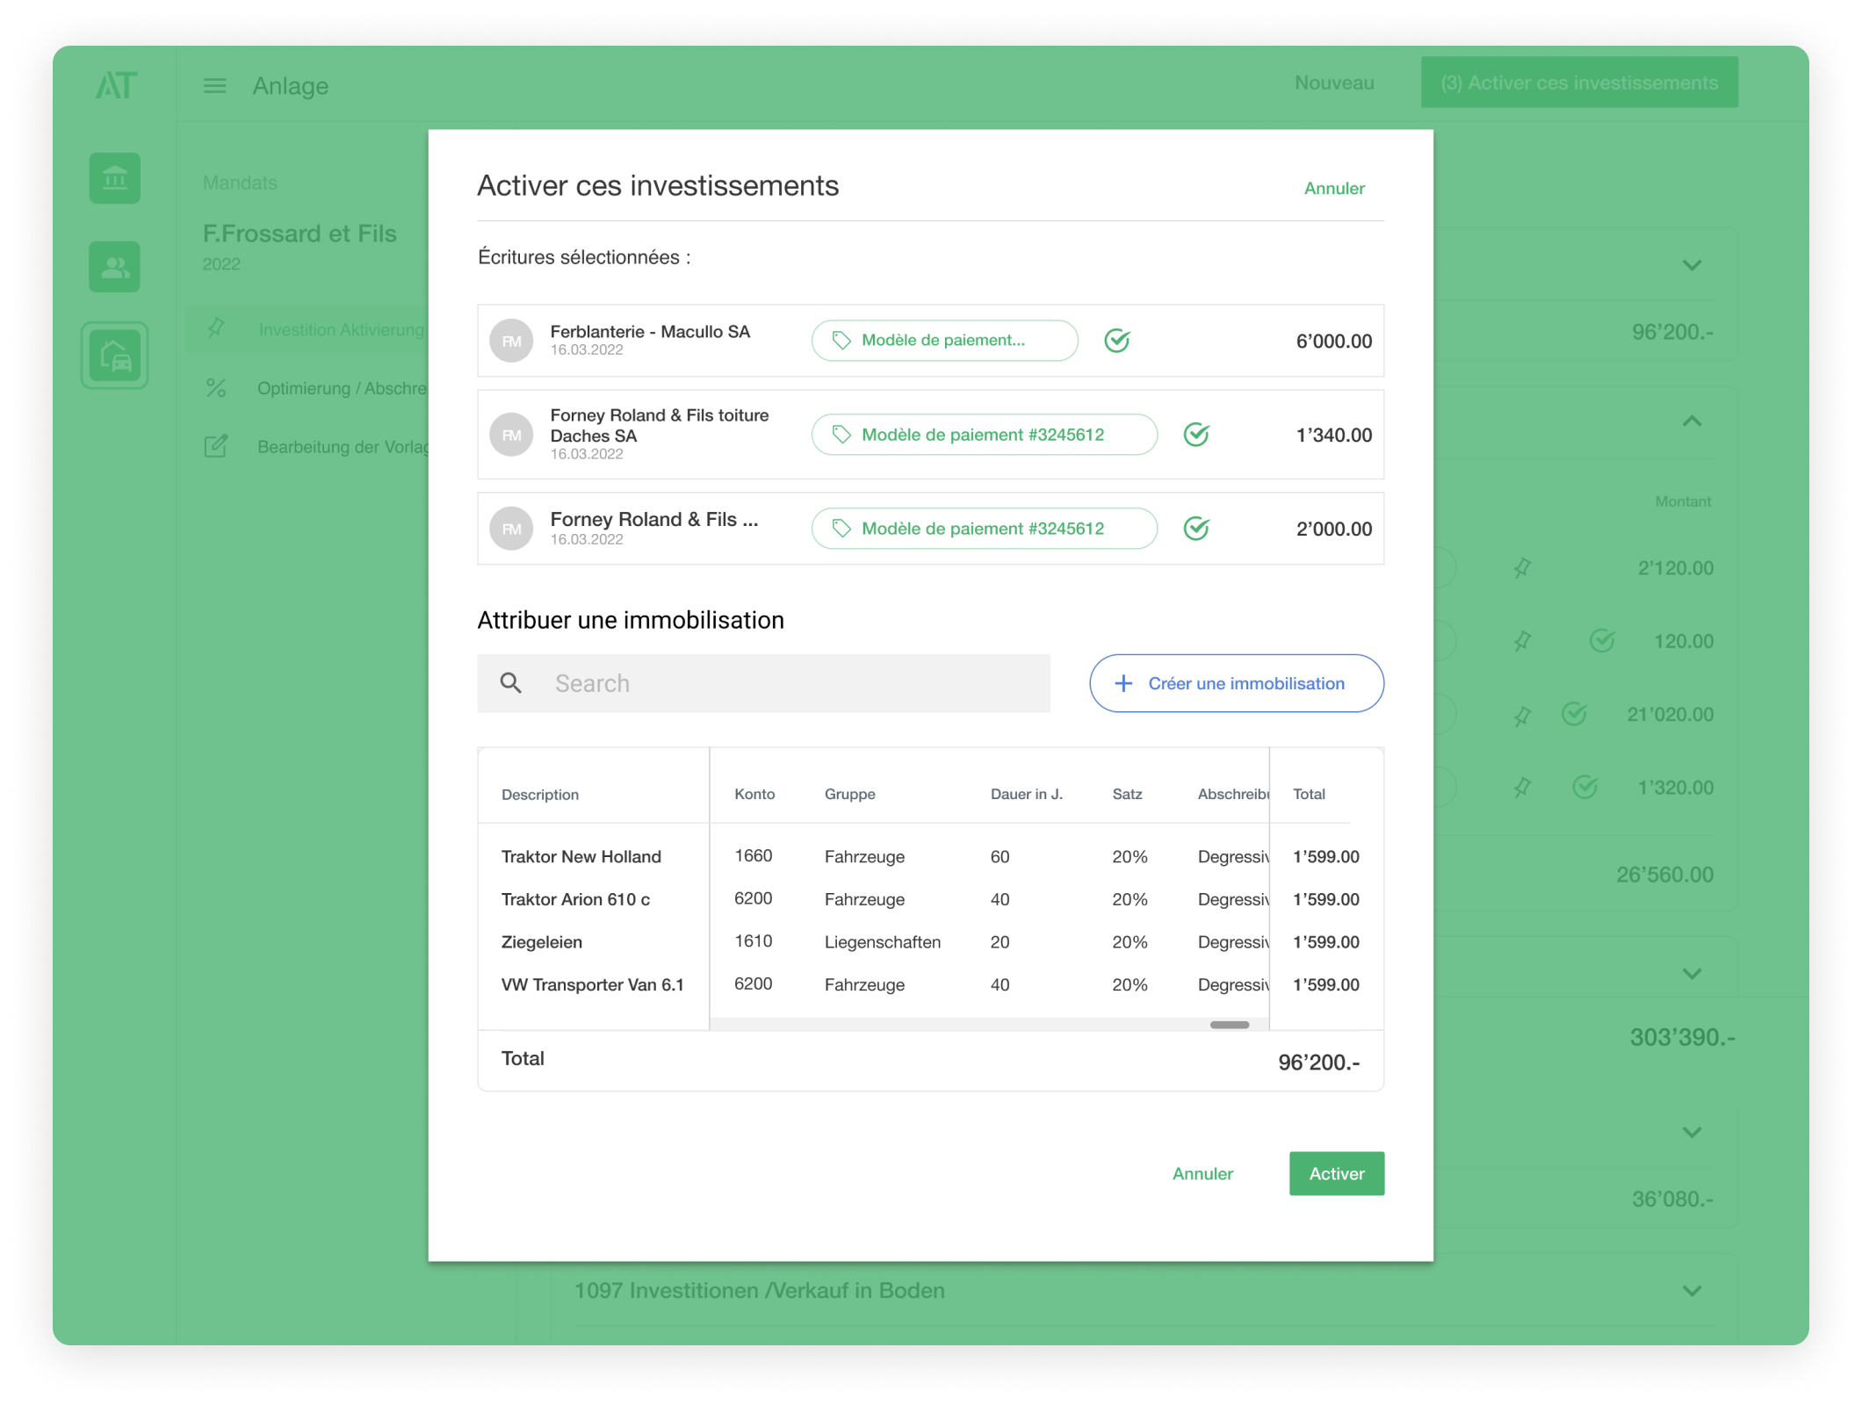Open Modèle de paiement tag for Ferblanterie
This screenshot has width=1862, height=1405.
(x=945, y=341)
